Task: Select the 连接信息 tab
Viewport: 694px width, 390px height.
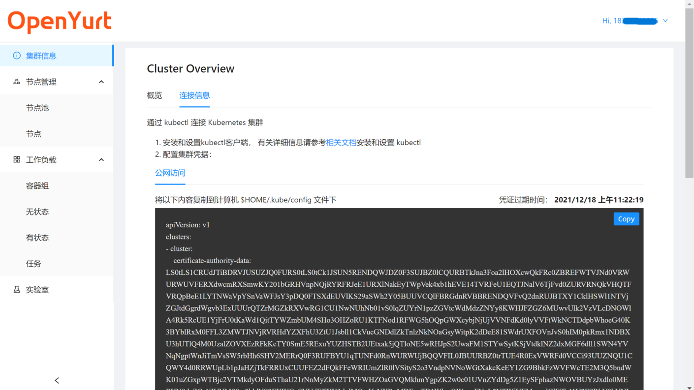Action: click(194, 95)
